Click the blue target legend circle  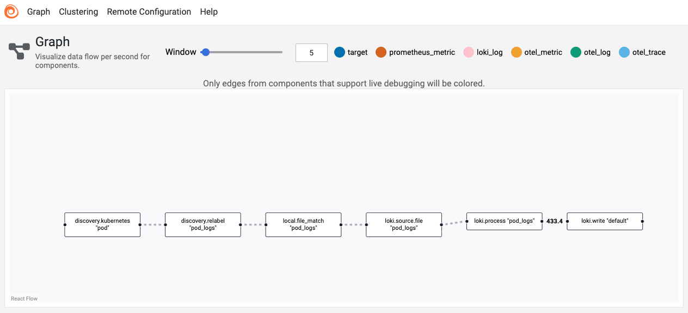[340, 52]
